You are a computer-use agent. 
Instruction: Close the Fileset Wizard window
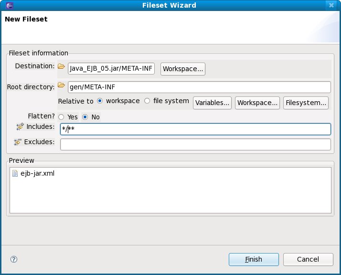pos(331,5)
